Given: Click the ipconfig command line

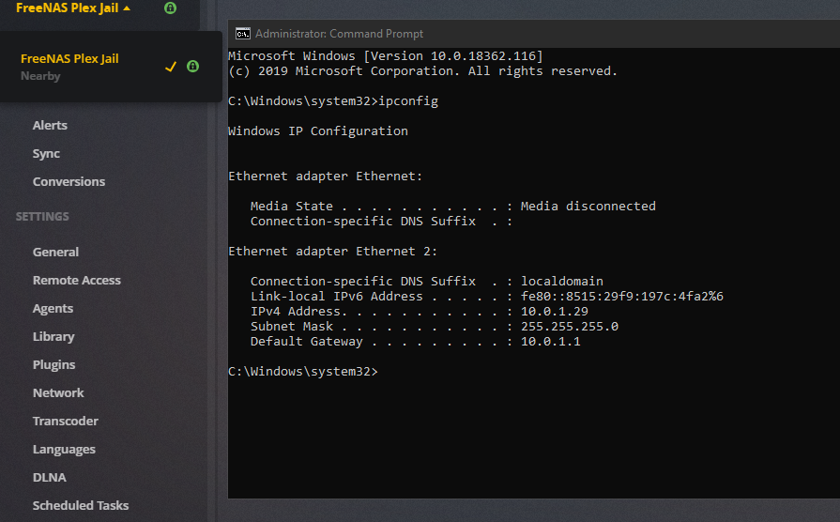Looking at the screenshot, I should point(333,101).
